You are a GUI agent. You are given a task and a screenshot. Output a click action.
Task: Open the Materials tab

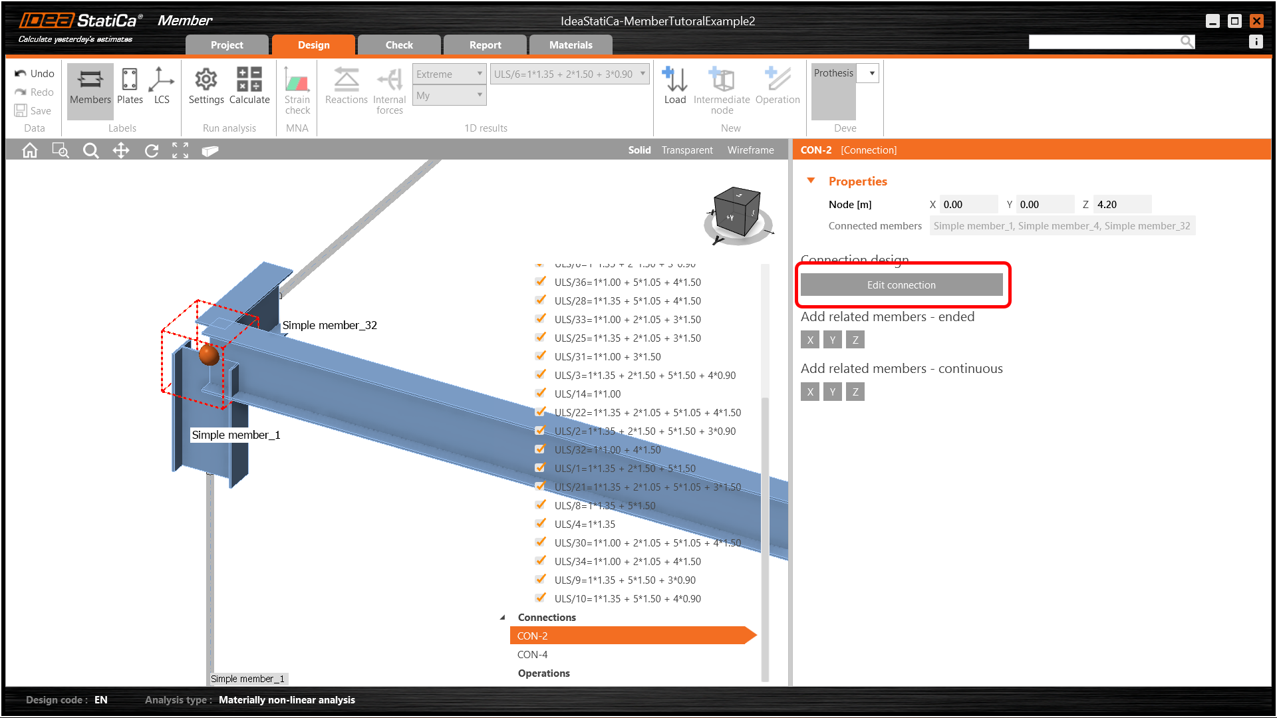570,45
